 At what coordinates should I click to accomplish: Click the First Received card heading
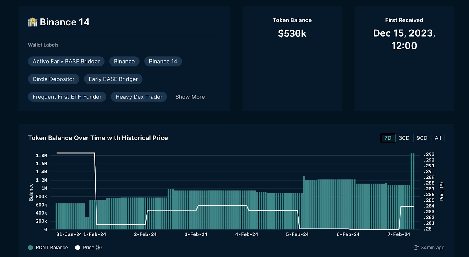404,20
